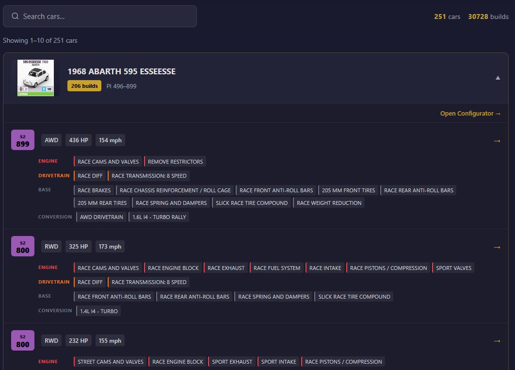Toggle the AWD DRIVETRAIN conversion chip
The image size is (515, 370).
(x=101, y=217)
